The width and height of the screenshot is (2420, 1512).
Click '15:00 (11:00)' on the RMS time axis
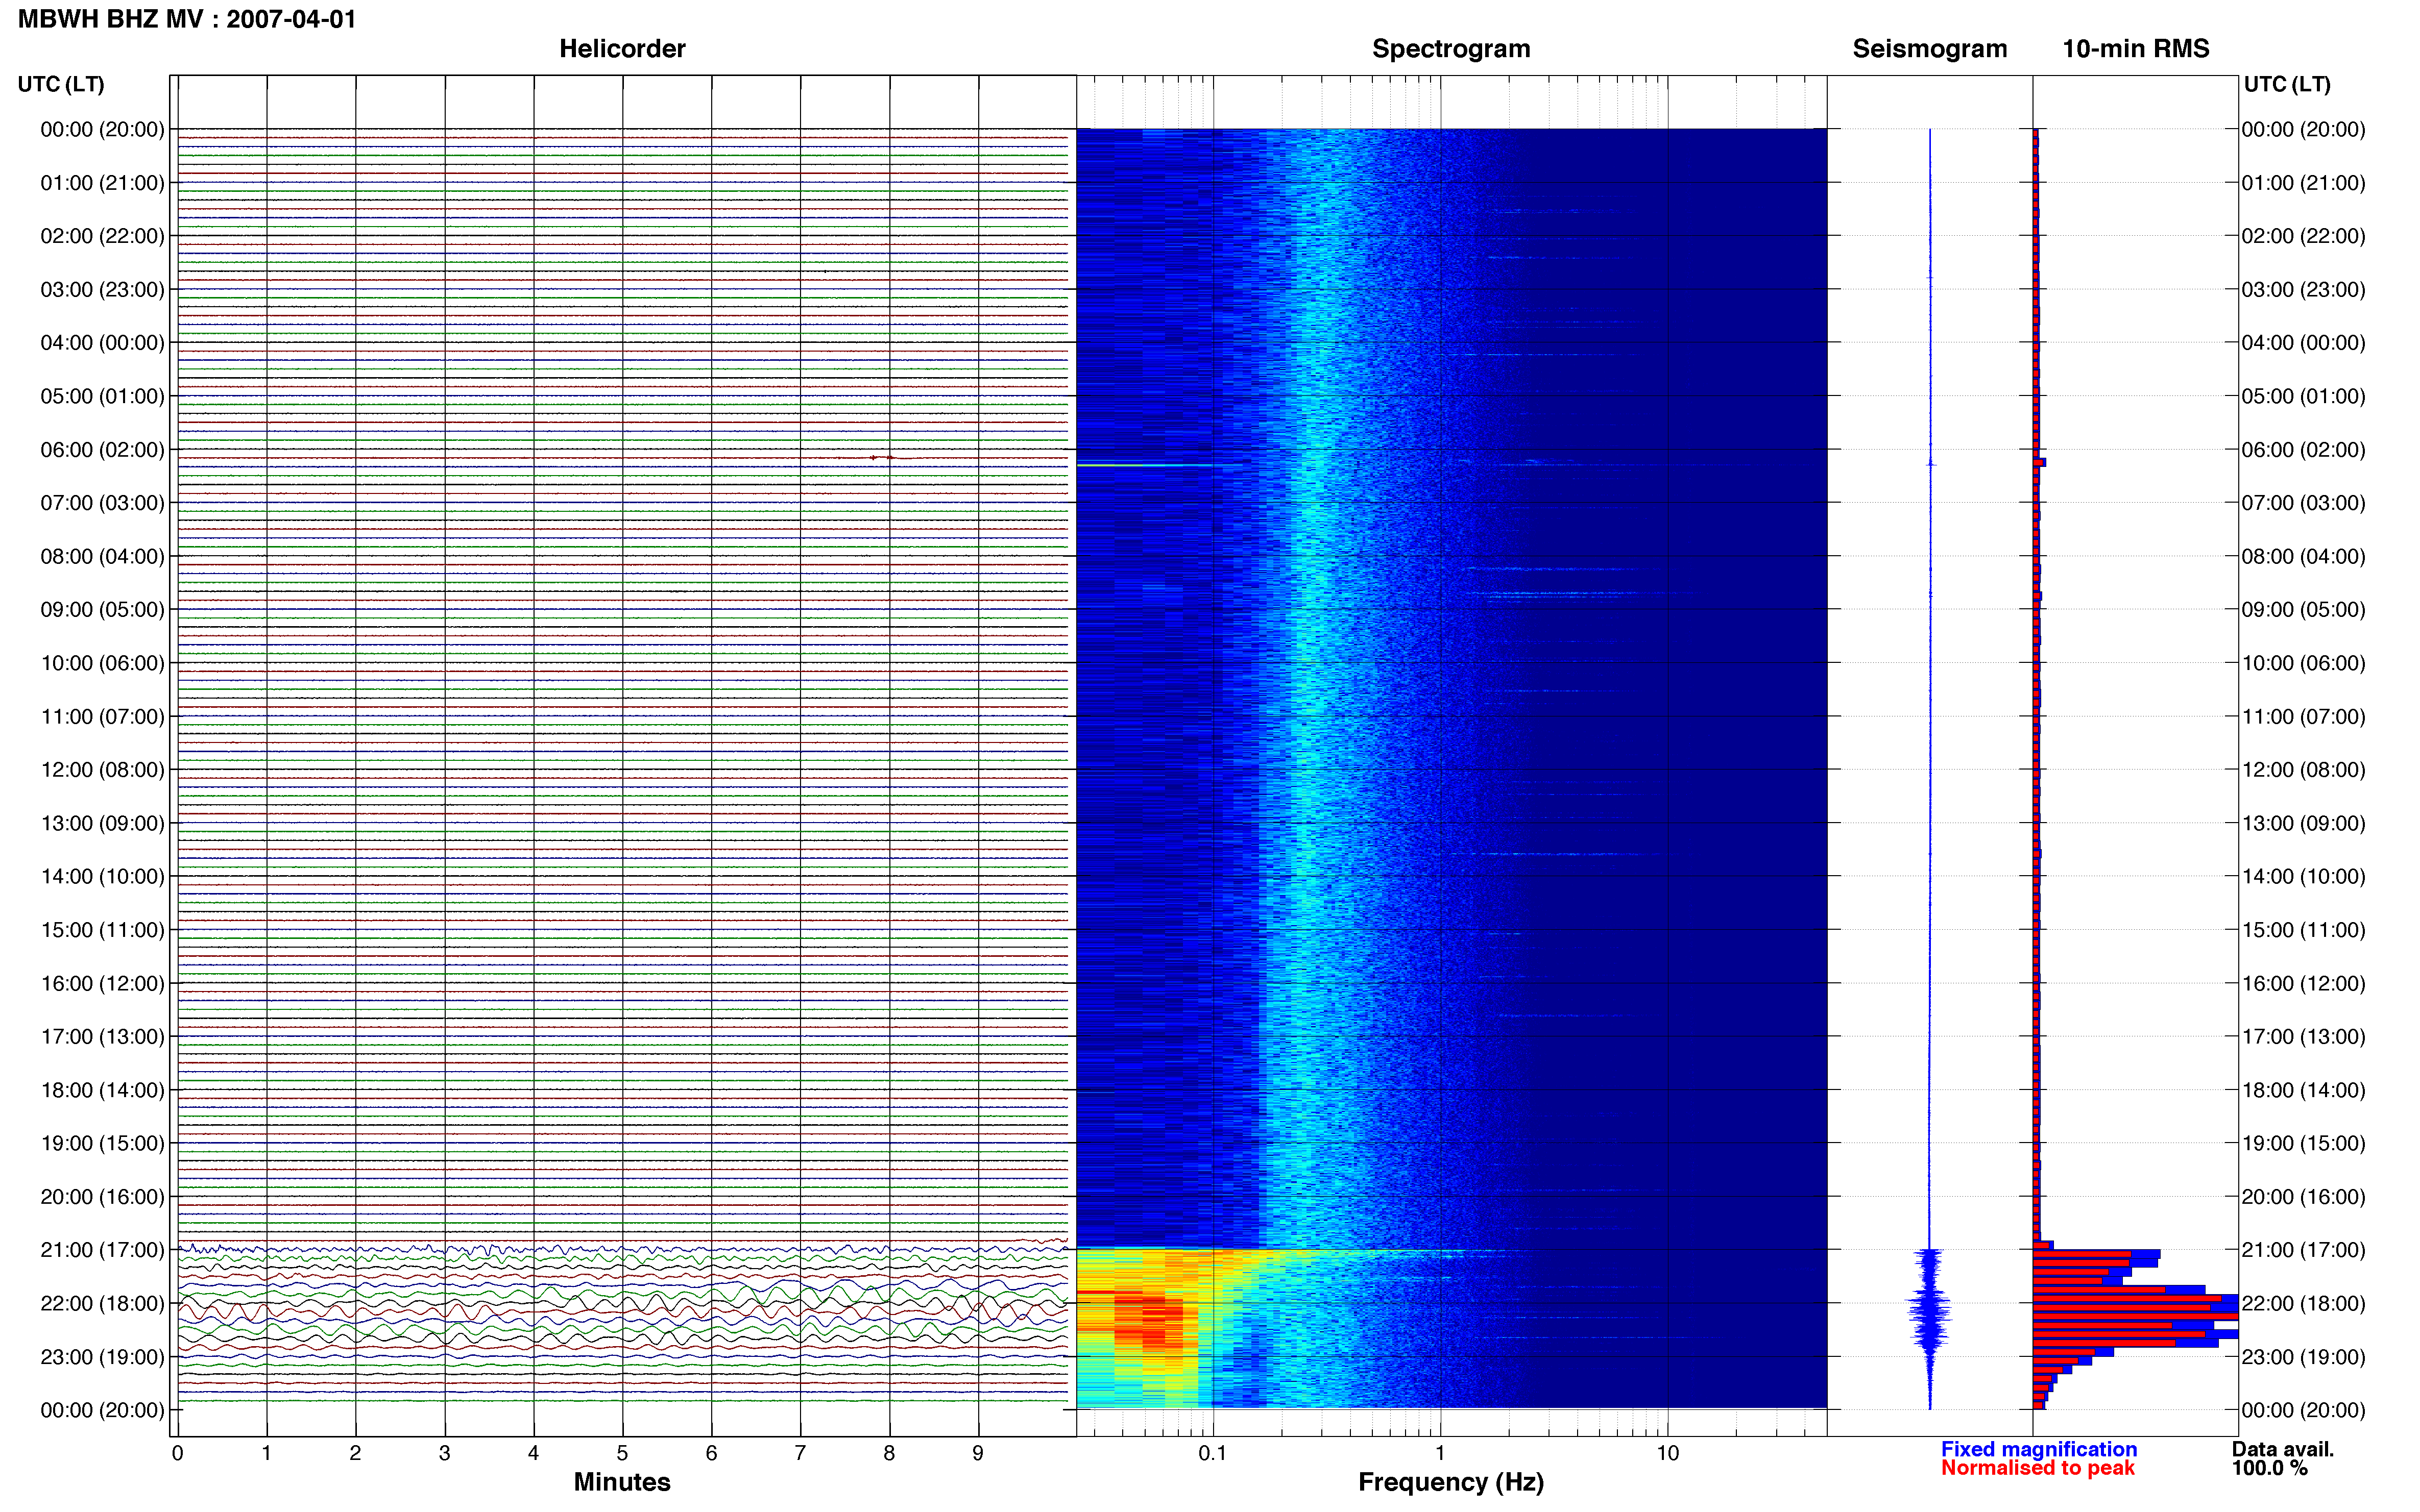[2304, 930]
